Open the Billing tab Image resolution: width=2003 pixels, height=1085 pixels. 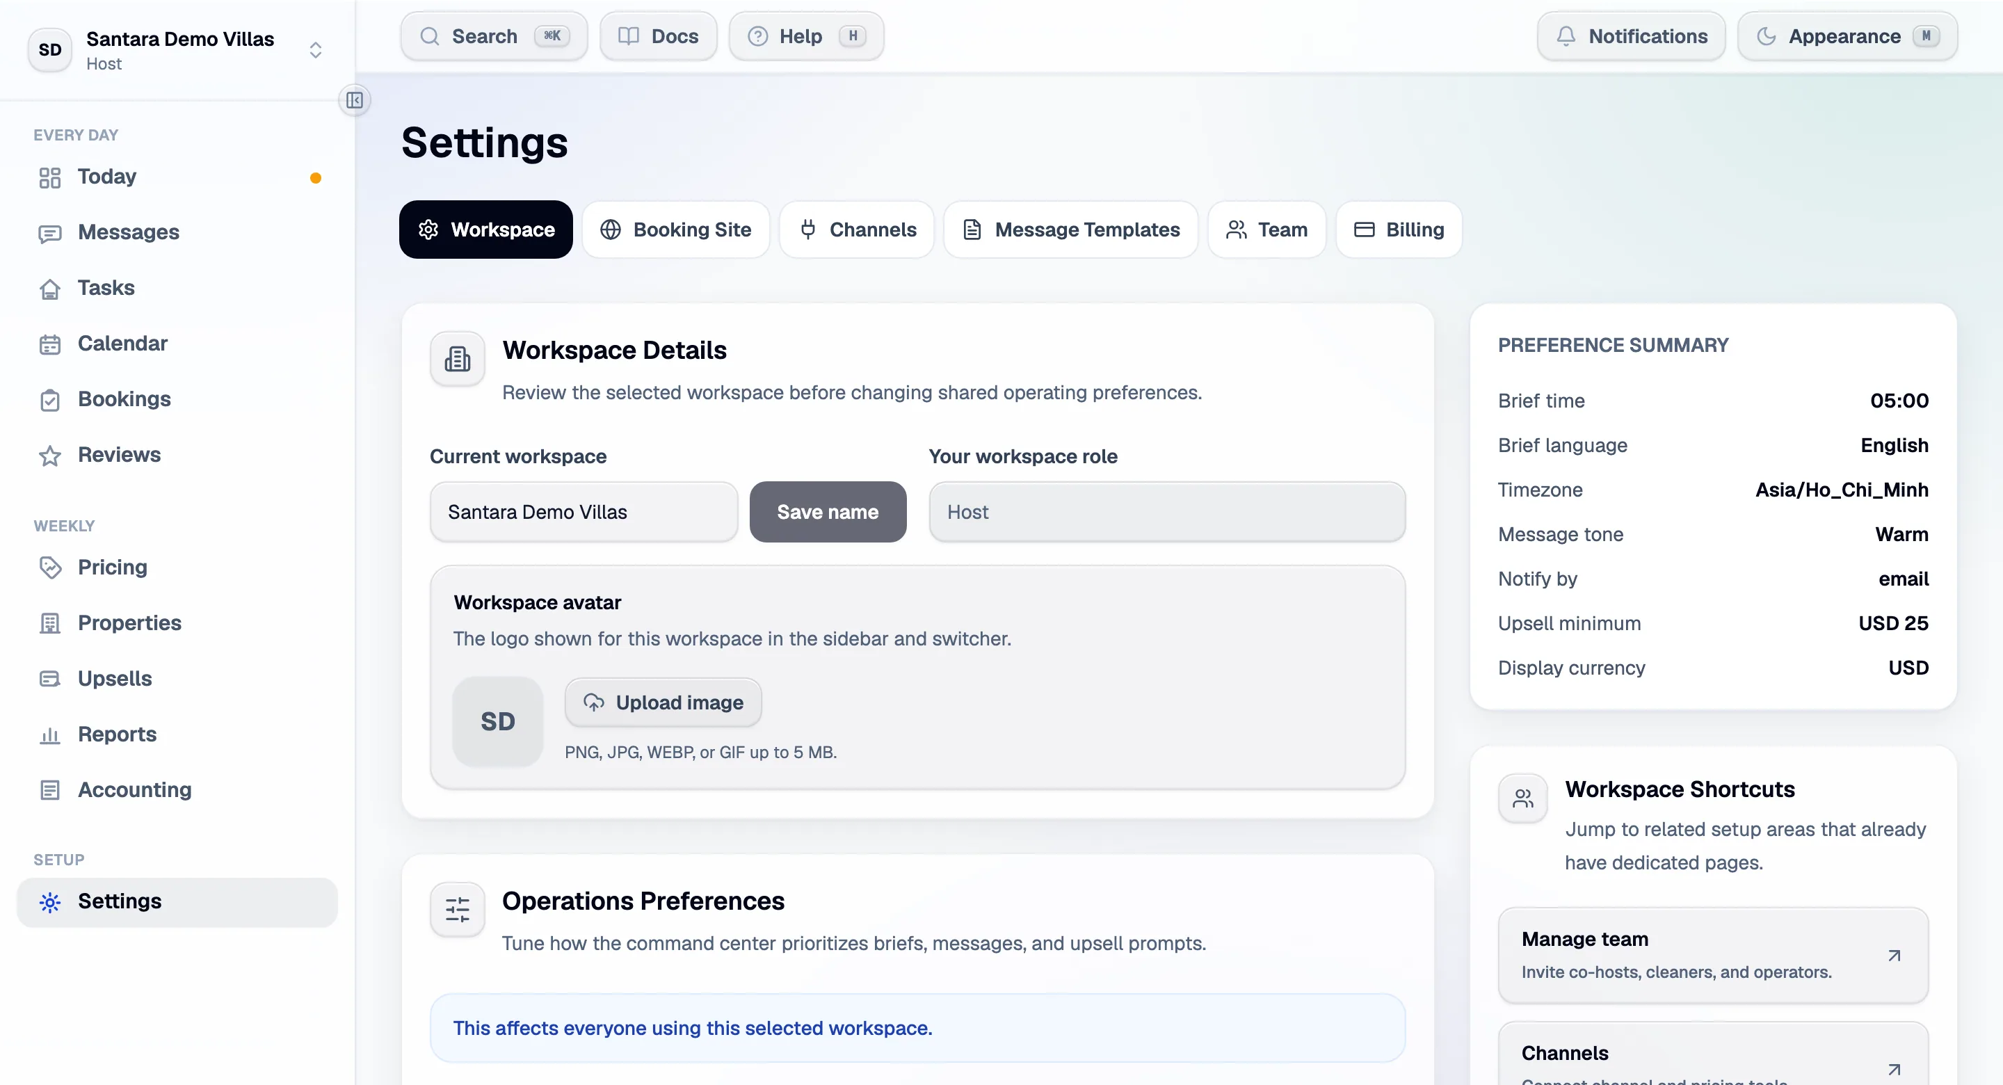(1399, 230)
